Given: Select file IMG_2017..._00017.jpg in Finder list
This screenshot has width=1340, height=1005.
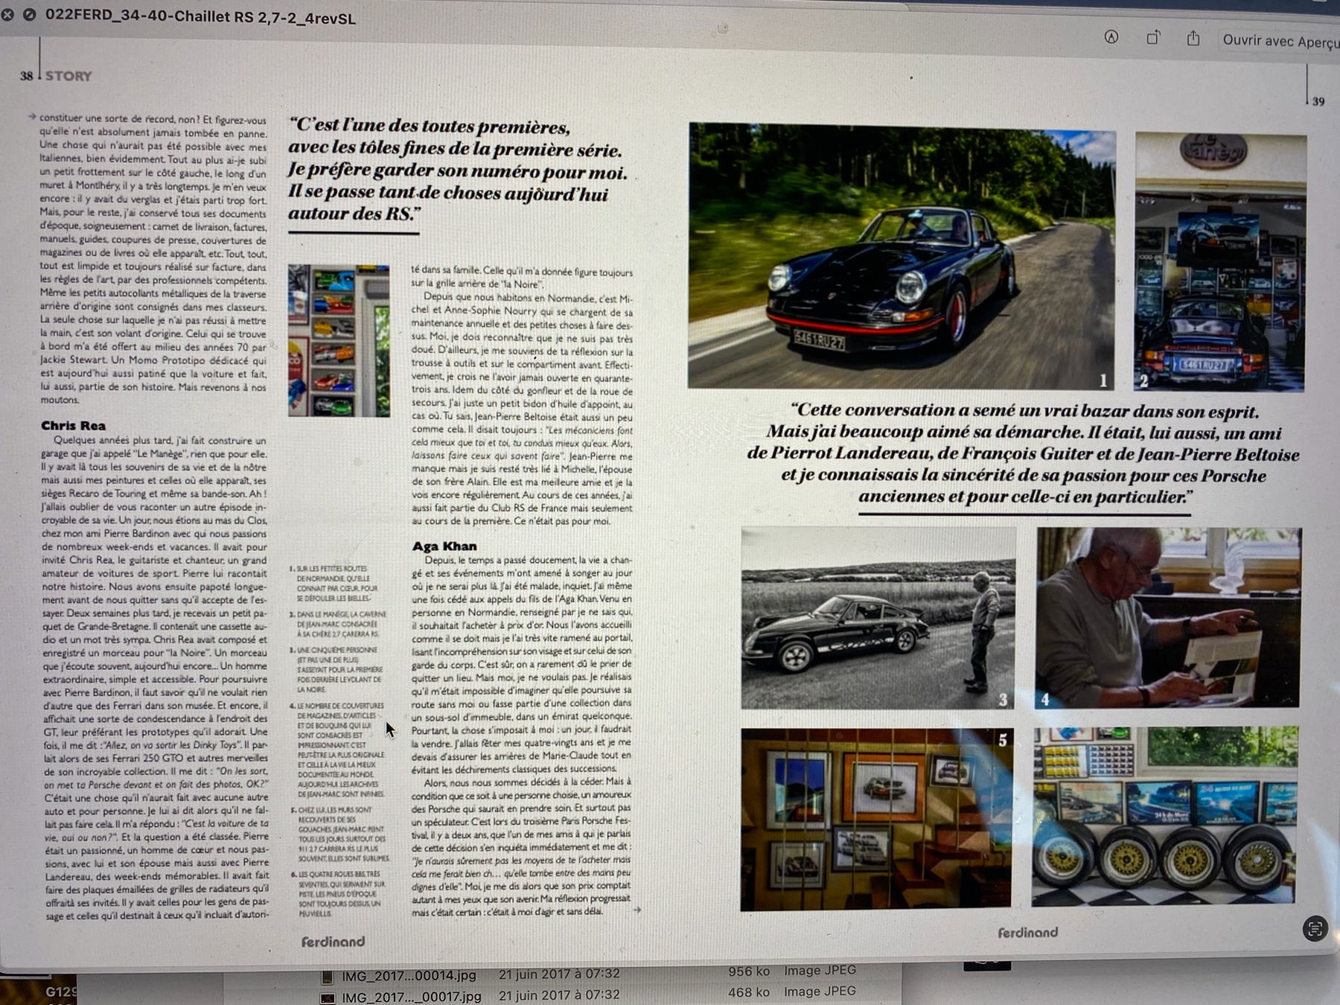Looking at the screenshot, I should [411, 996].
